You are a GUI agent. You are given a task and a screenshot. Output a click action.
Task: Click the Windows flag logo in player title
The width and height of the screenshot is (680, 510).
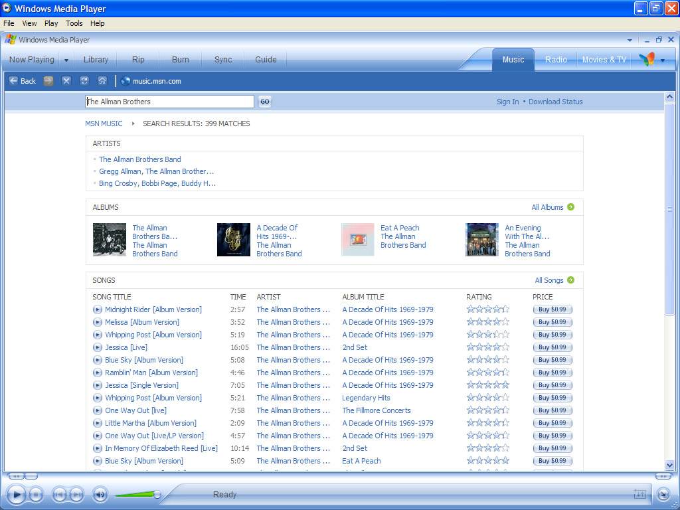click(11, 39)
